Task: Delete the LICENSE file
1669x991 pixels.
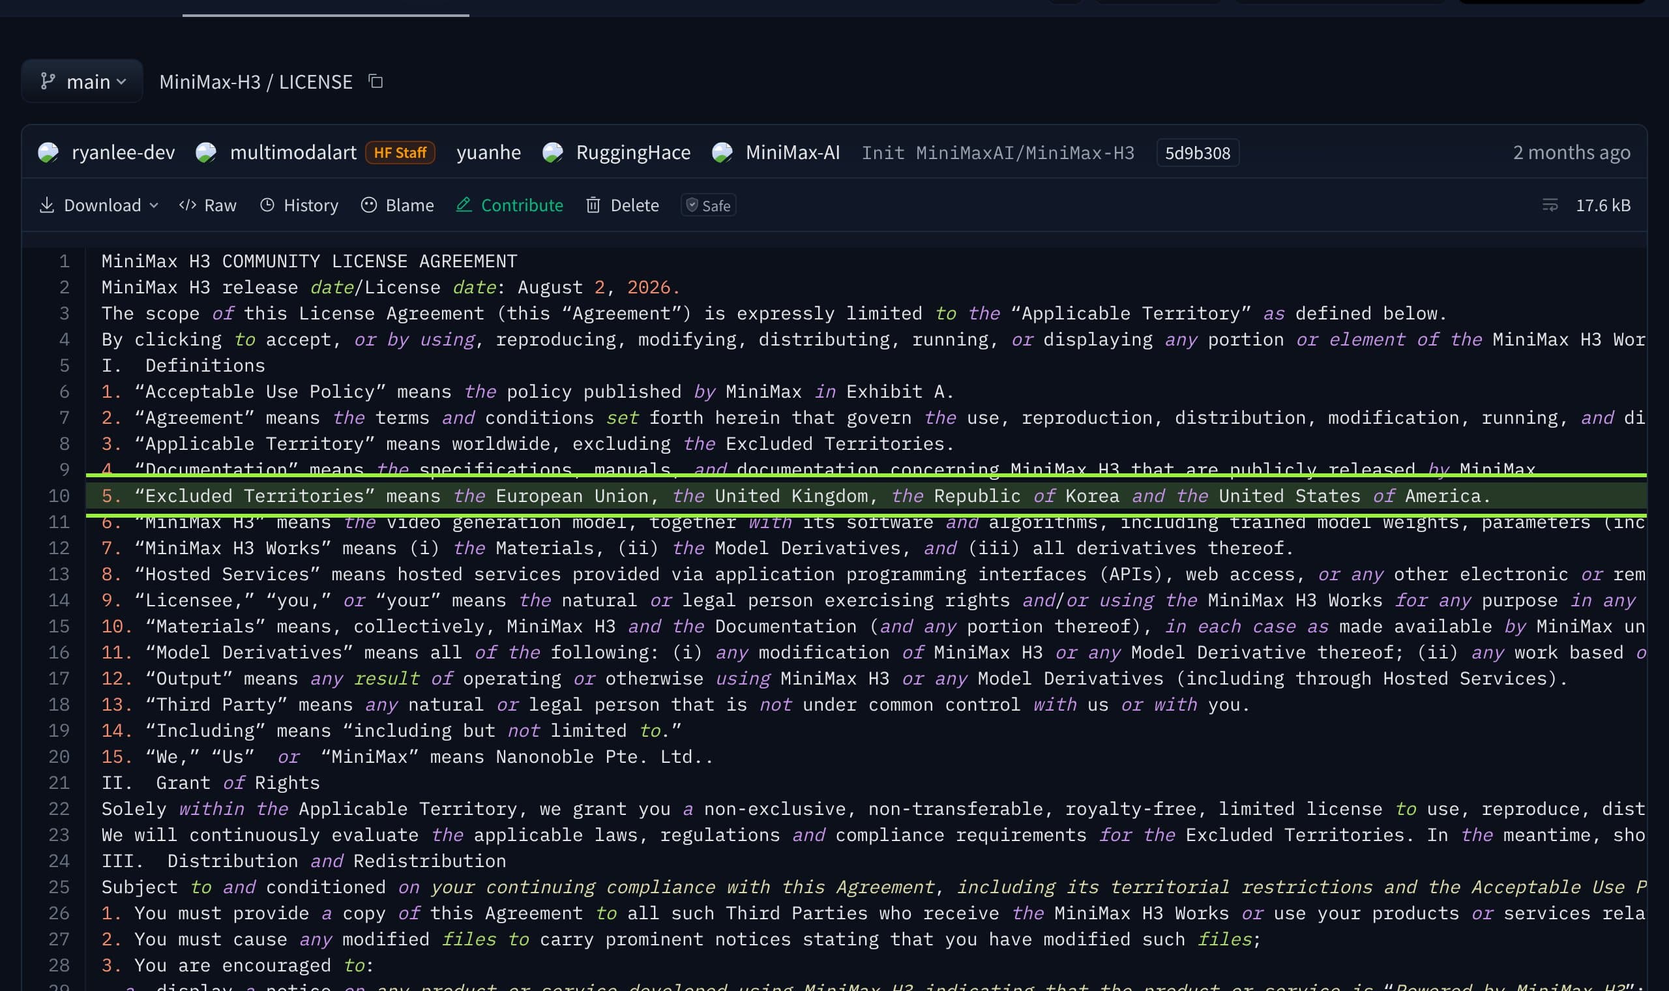Action: (622, 205)
